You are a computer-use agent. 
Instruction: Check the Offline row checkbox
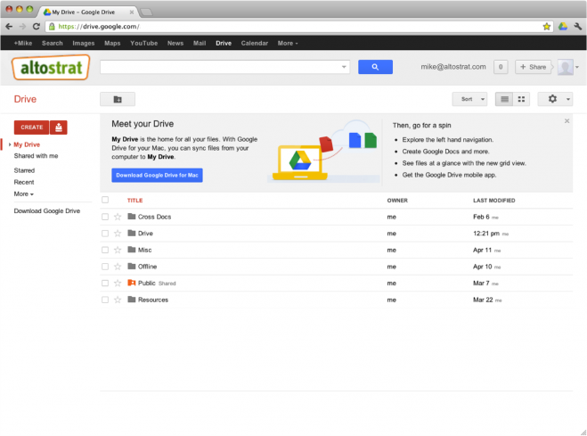coord(105,267)
